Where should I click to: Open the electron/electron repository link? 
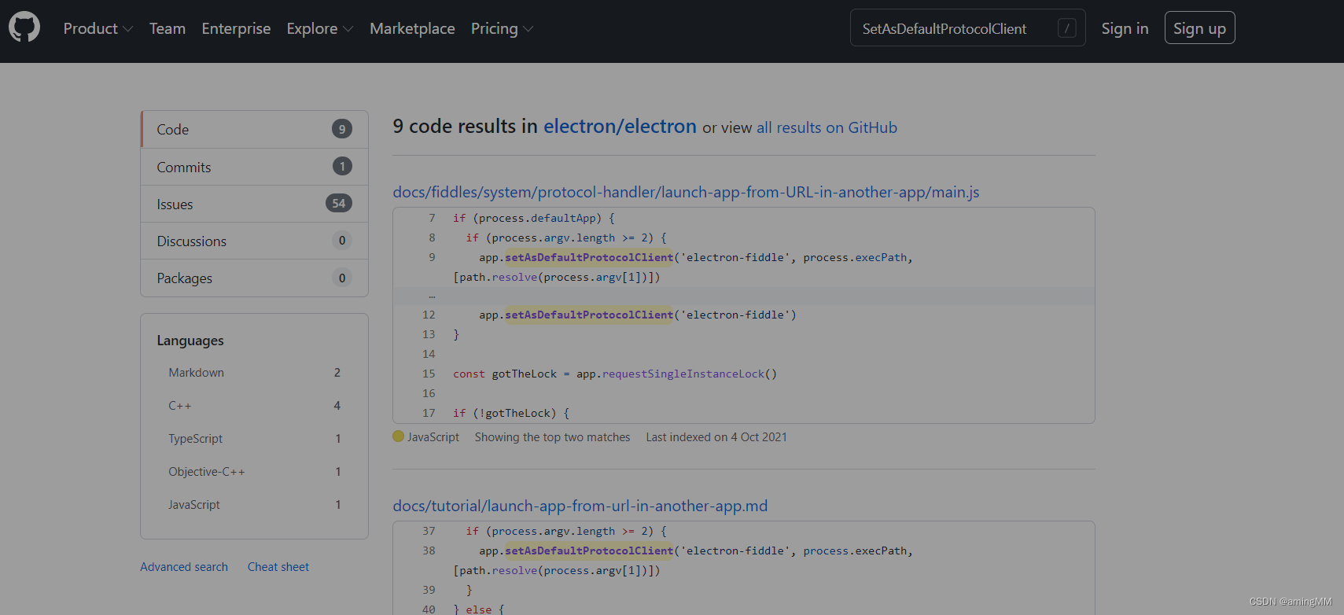(x=620, y=126)
